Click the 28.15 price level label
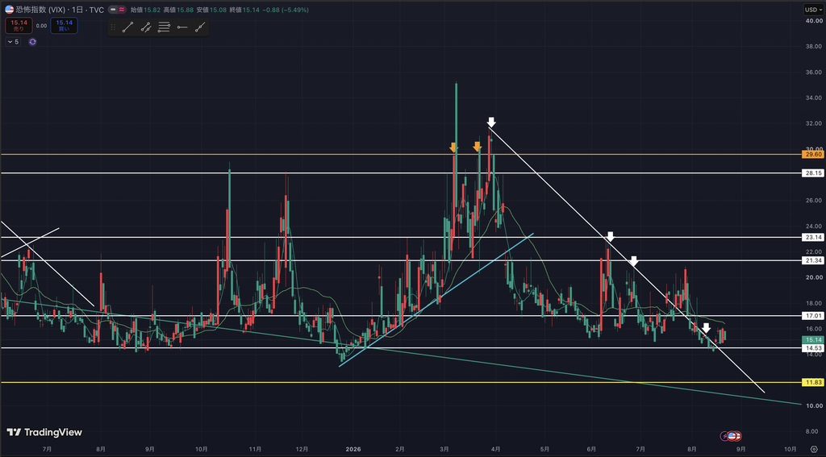 (x=813, y=172)
